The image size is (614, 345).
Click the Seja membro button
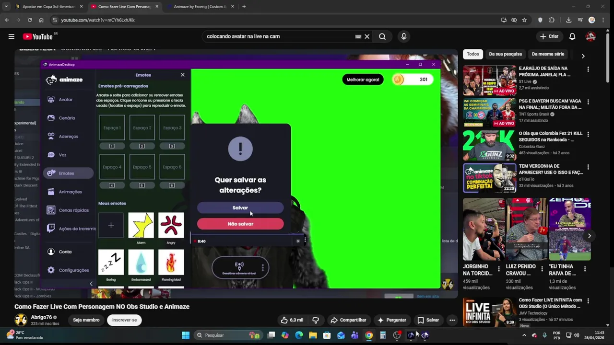pyautogui.click(x=86, y=320)
